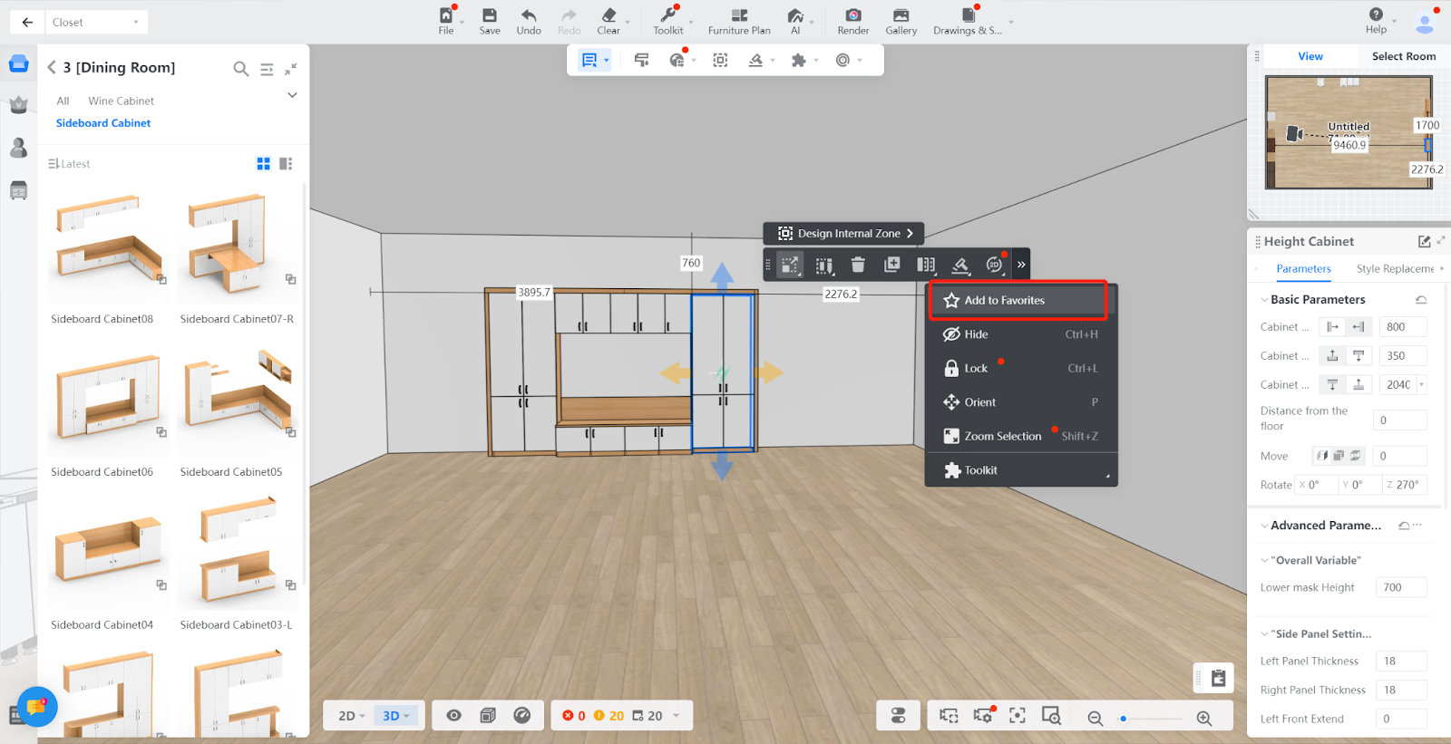Switch catalog to grid view layout

tap(264, 164)
